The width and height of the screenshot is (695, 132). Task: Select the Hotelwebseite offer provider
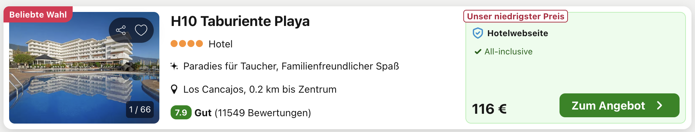[517, 33]
